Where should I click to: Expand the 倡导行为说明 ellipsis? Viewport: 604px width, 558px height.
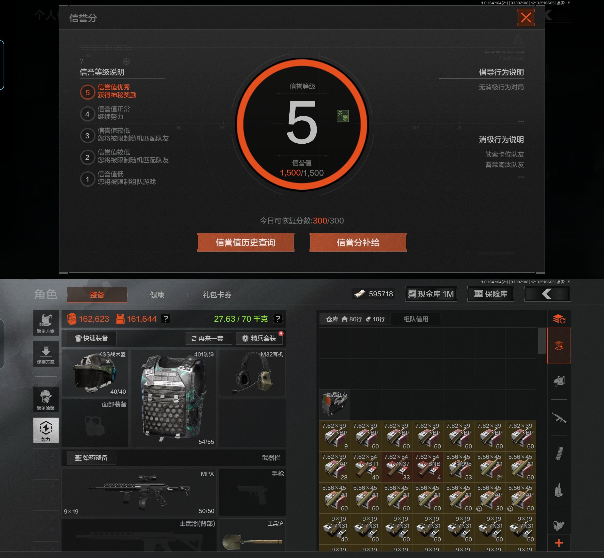521,122
